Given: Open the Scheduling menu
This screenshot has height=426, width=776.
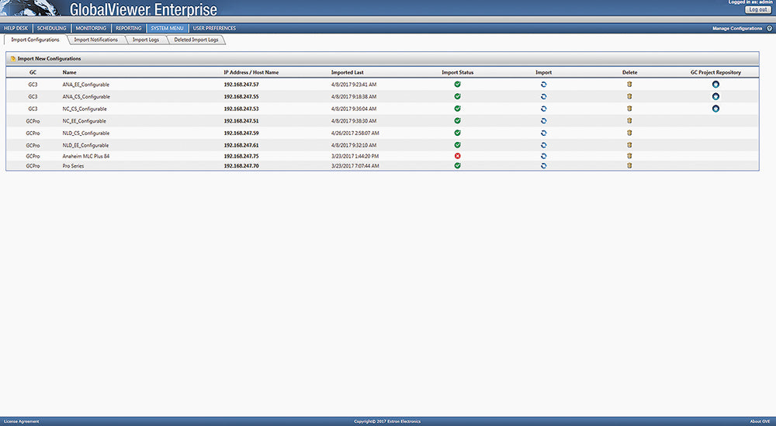Looking at the screenshot, I should 51,28.
